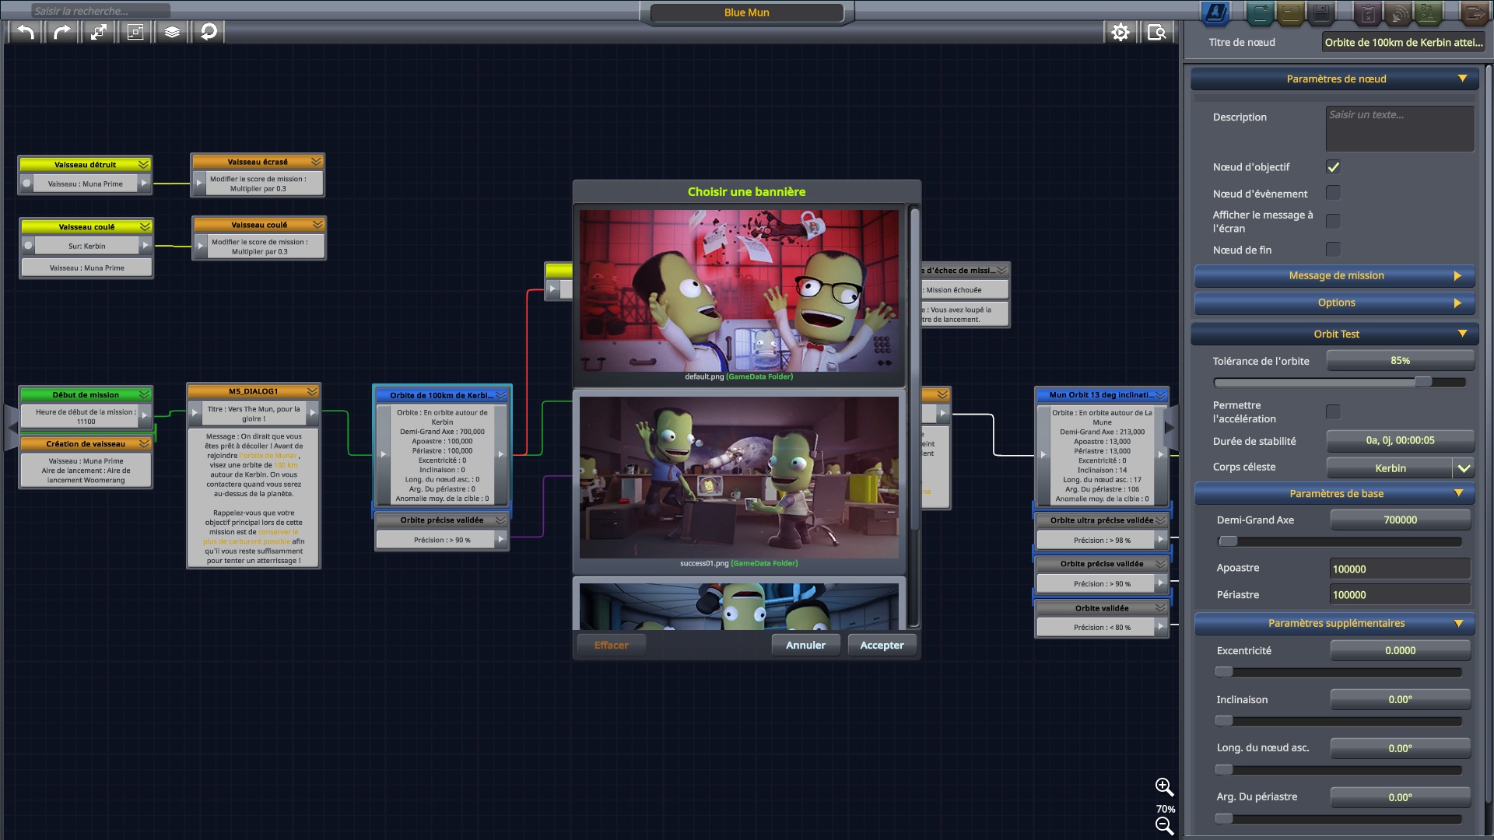Screen dimensions: 1494x840
Task: Select the Vaisseau coulé orange node header
Action: [259, 225]
